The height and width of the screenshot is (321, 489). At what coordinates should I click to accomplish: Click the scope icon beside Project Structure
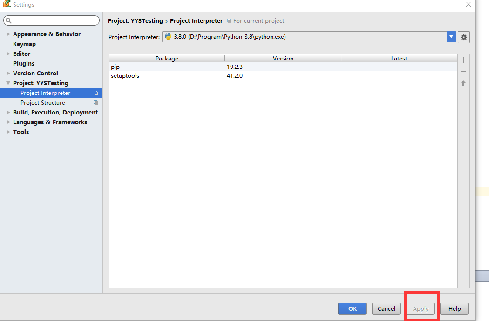click(x=96, y=102)
